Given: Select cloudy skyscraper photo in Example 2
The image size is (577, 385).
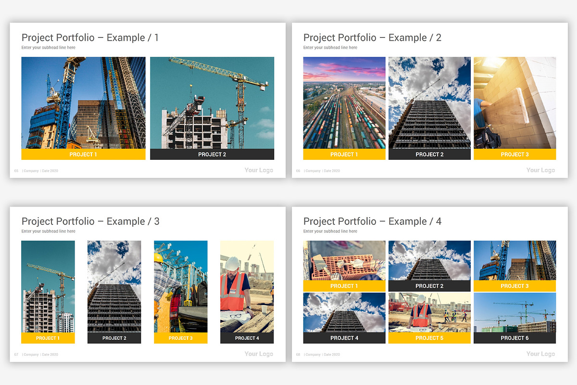Looking at the screenshot, I should (429, 103).
